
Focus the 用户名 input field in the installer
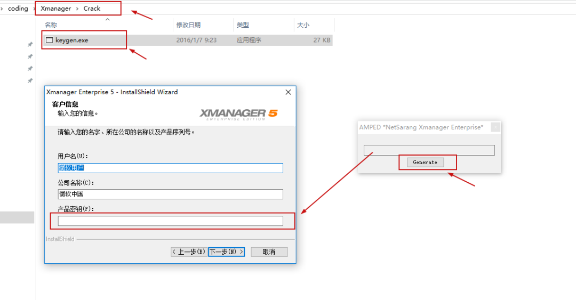point(171,168)
